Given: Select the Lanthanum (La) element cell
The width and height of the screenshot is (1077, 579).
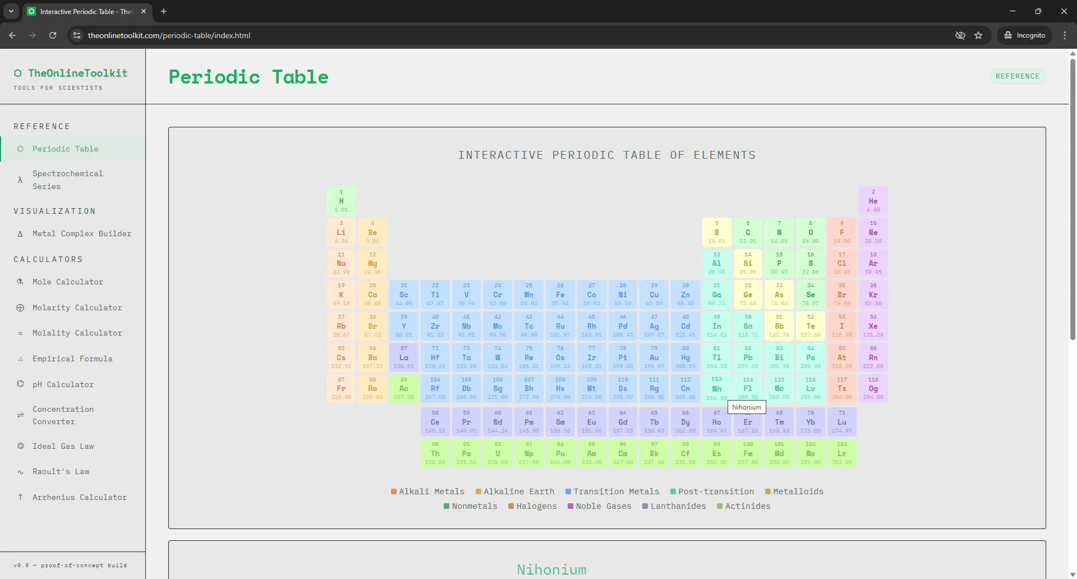Looking at the screenshot, I should pyautogui.click(x=404, y=357).
